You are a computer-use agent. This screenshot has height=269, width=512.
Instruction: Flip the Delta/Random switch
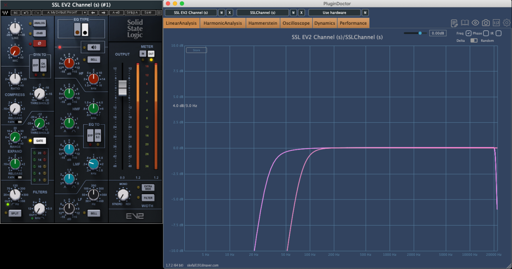click(474, 40)
